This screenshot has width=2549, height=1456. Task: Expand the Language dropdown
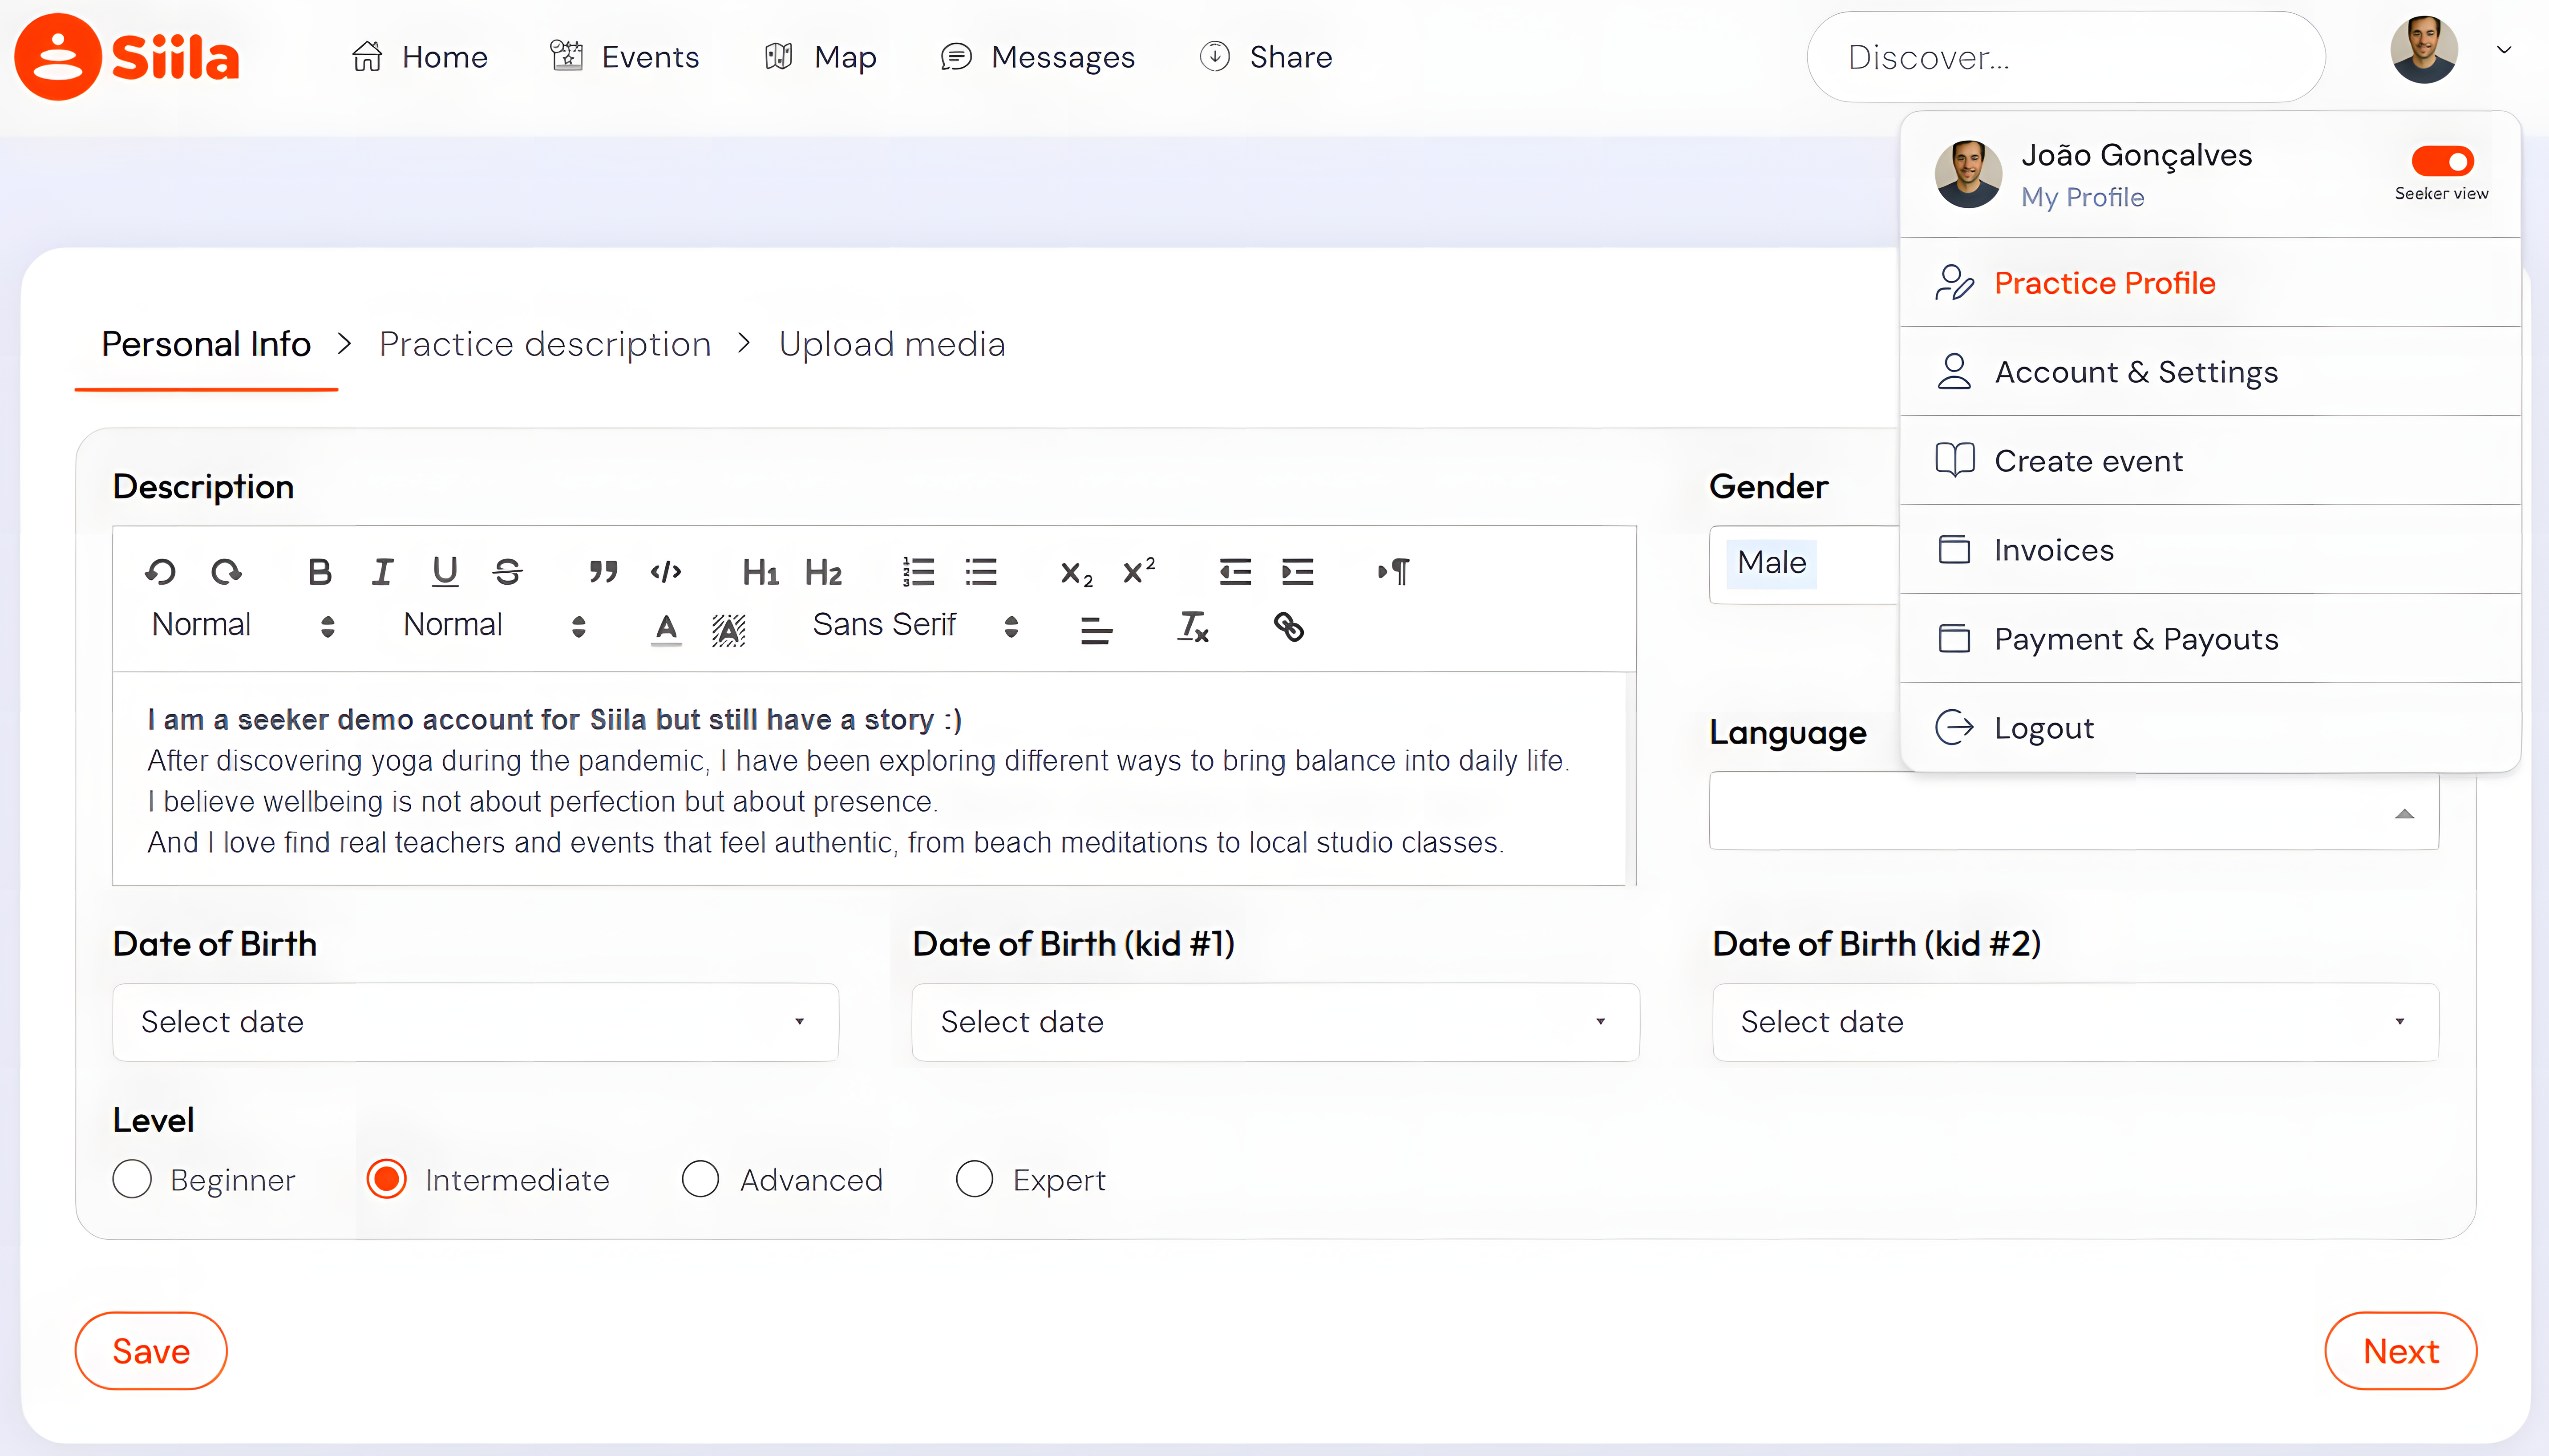(2074, 811)
